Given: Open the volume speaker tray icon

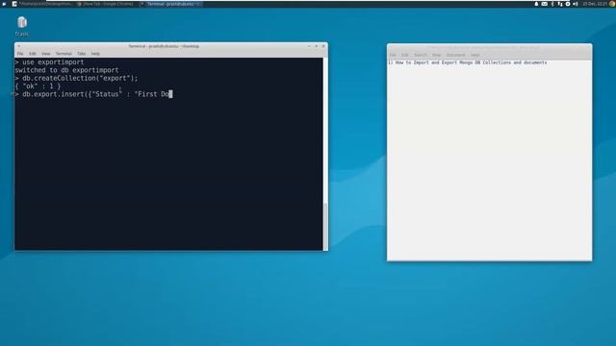Looking at the screenshot, I should [x=576, y=4].
